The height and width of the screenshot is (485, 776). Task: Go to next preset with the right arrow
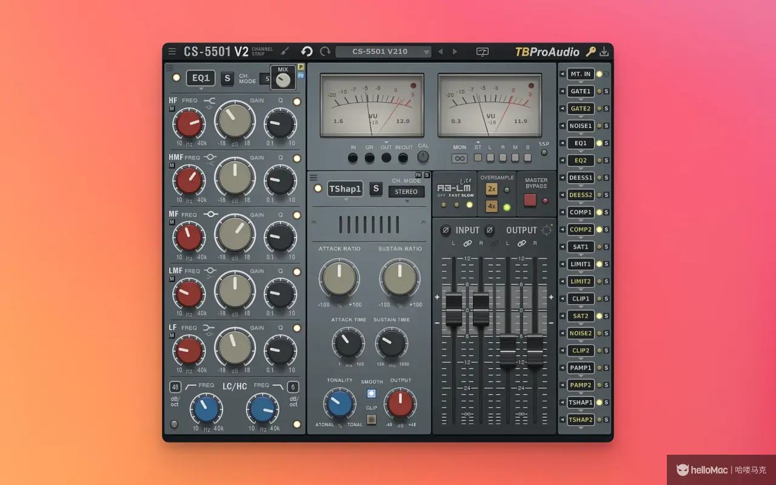click(455, 52)
